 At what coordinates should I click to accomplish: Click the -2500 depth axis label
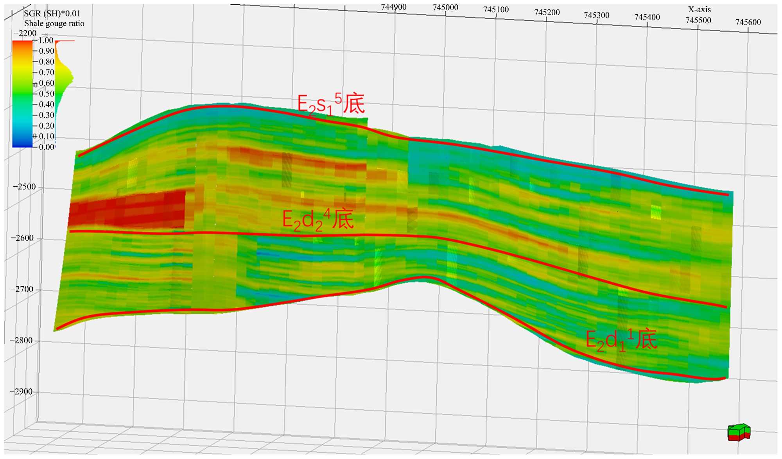pos(24,187)
